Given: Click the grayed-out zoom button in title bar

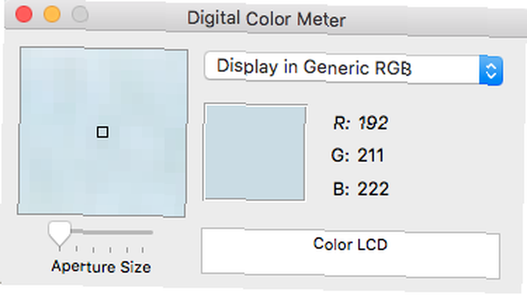Looking at the screenshot, I should click(80, 14).
